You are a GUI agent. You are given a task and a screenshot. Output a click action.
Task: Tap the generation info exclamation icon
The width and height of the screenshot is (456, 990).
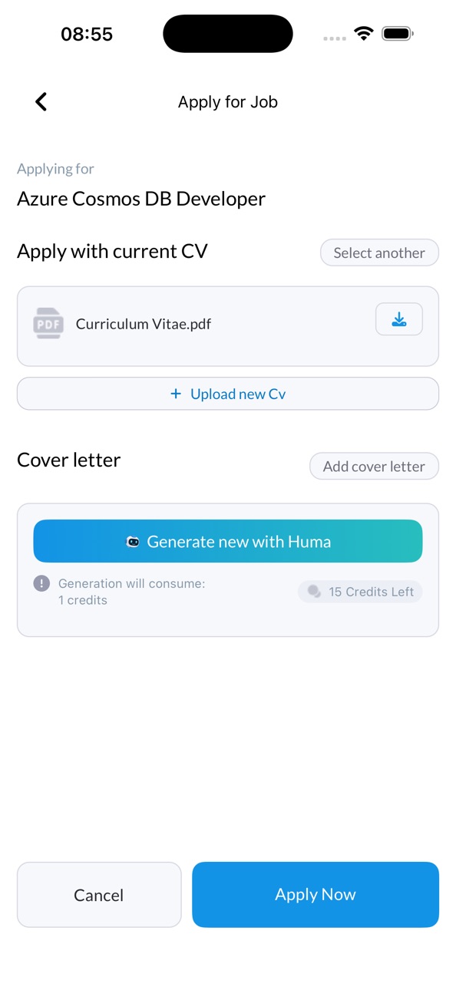tap(41, 584)
